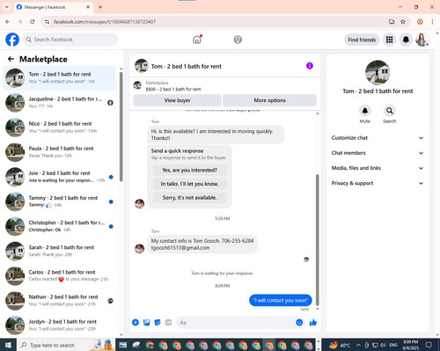Open Windows notification center icon
Viewport: 440px width, 351px height.
click(429, 345)
